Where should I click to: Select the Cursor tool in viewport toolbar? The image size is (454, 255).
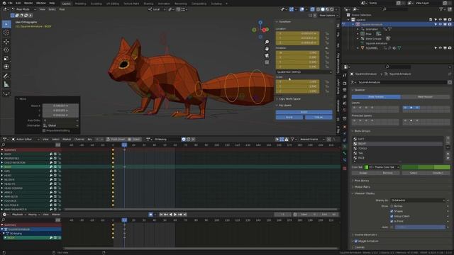[6, 33]
